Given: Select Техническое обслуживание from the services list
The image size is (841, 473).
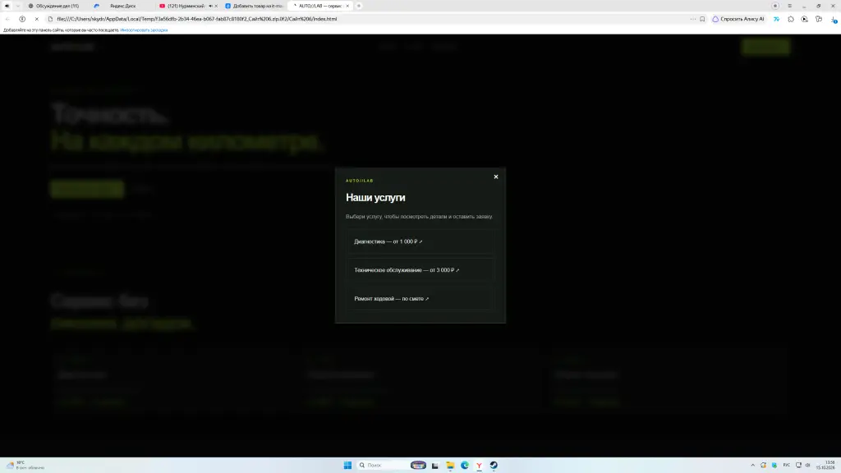Looking at the screenshot, I should [x=420, y=269].
